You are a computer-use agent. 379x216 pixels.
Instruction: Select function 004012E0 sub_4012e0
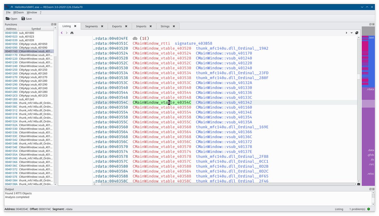click(29, 99)
